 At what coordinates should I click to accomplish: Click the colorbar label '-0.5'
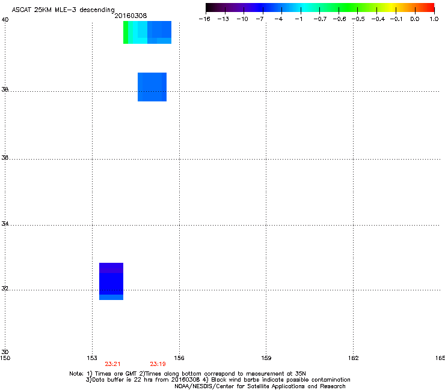coord(358,19)
